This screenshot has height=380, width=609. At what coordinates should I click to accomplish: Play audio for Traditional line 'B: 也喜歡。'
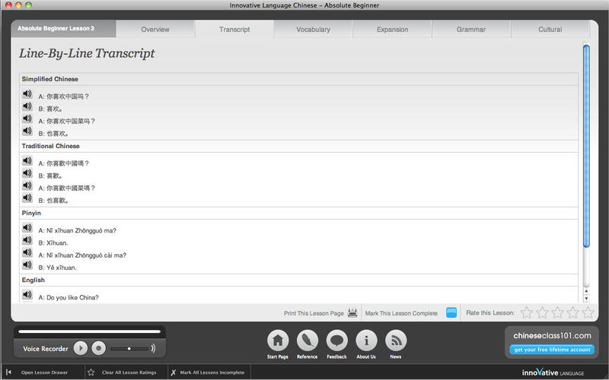coord(27,198)
